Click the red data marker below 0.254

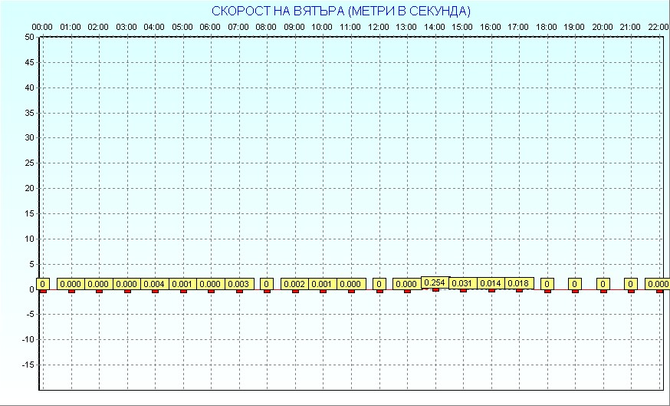tap(435, 289)
